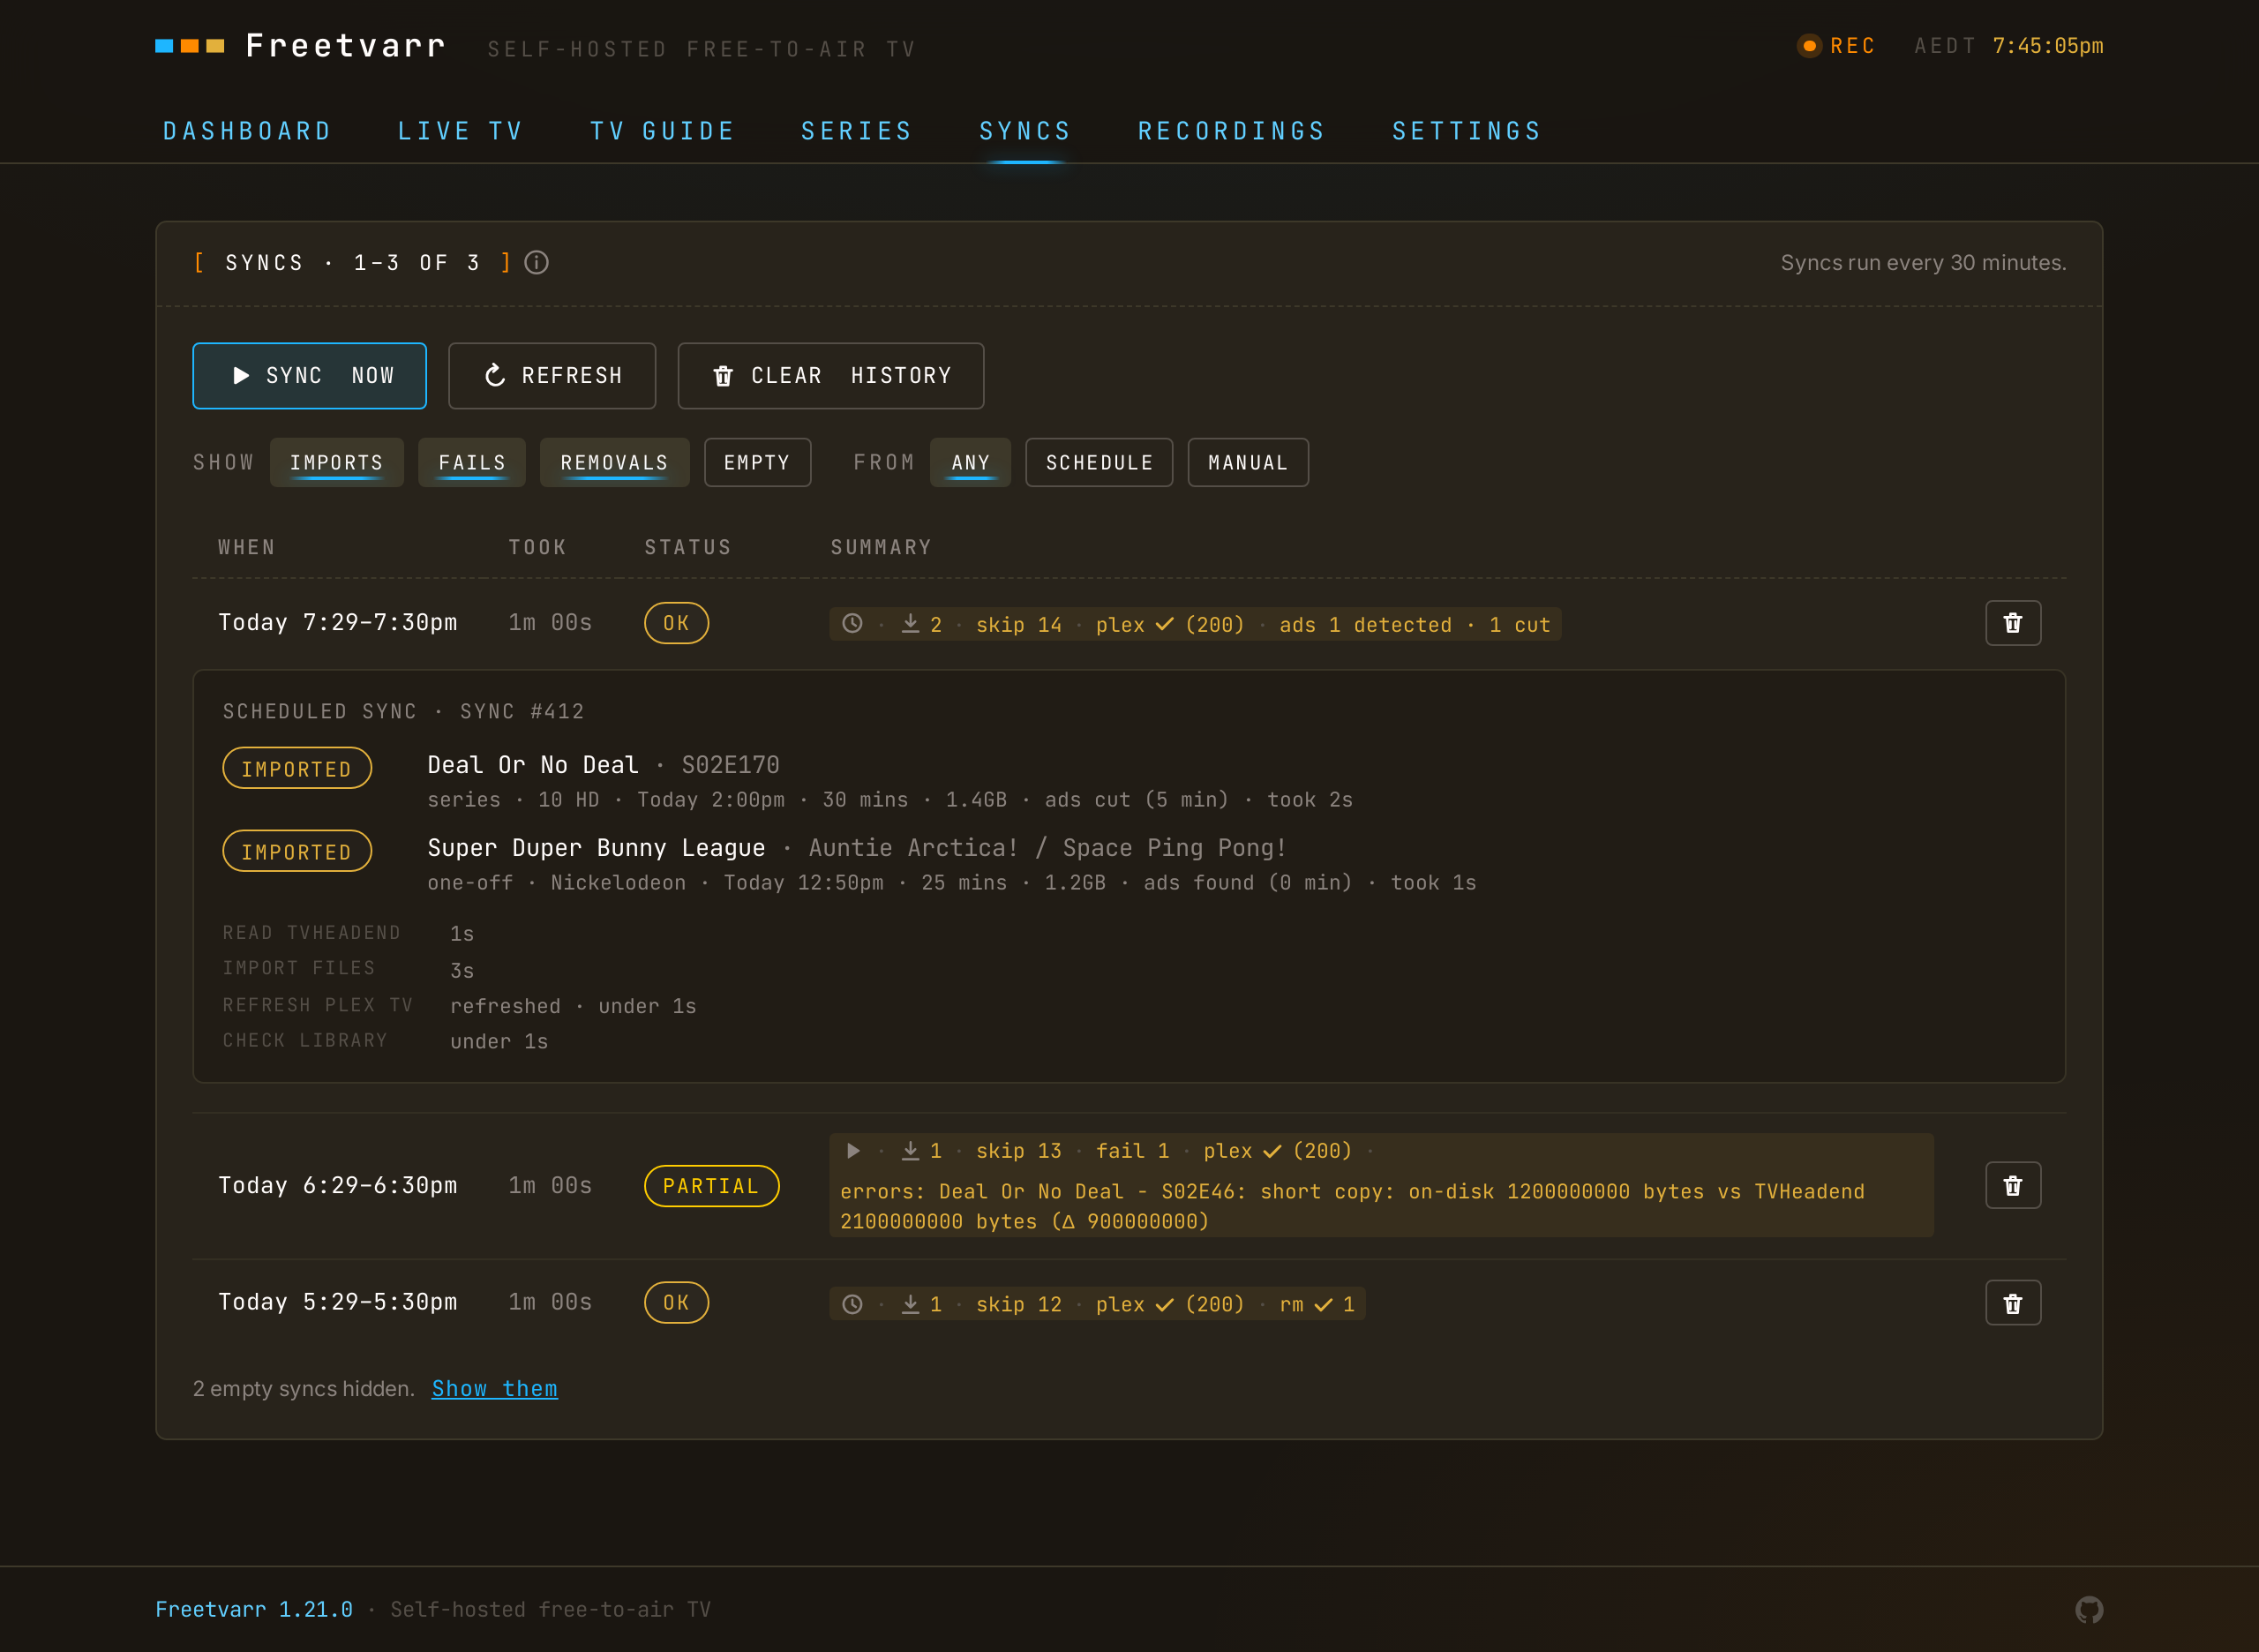The height and width of the screenshot is (1652, 2259).
Task: Delete the 6:29-6:30pm partial sync entry
Action: click(x=2012, y=1186)
